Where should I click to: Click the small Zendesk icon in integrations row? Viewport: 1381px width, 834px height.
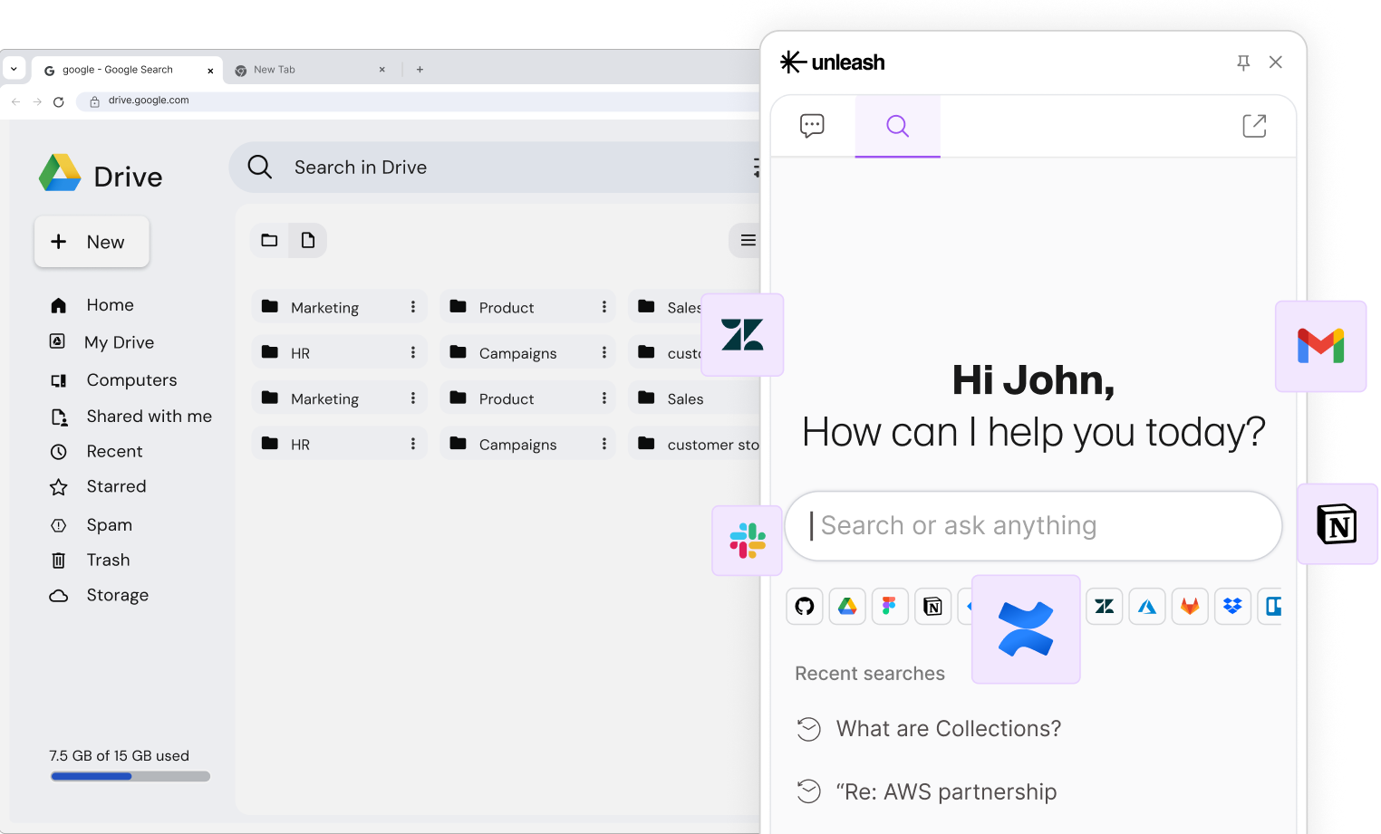coord(1105,607)
